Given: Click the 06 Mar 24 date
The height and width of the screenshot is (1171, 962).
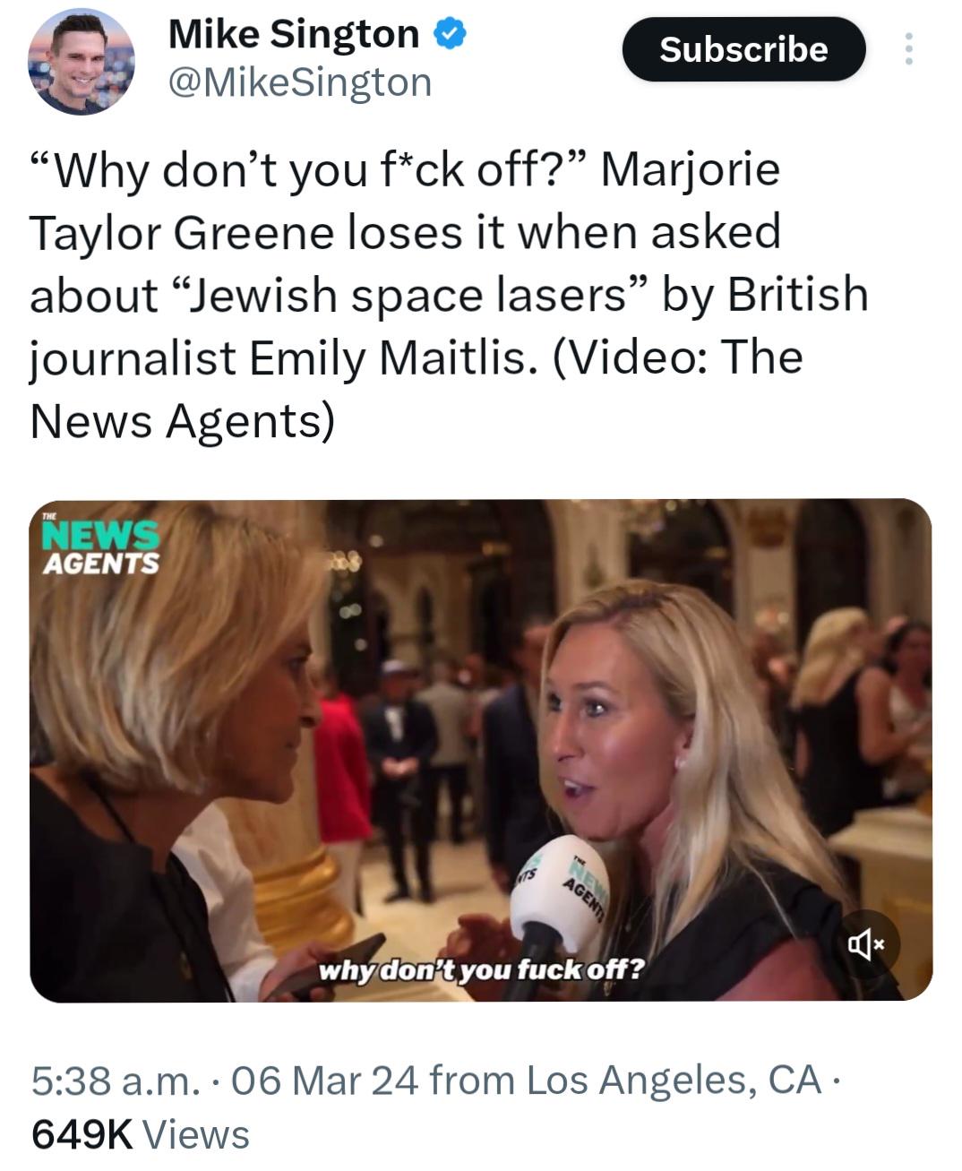Looking at the screenshot, I should pyautogui.click(x=324, y=1080).
